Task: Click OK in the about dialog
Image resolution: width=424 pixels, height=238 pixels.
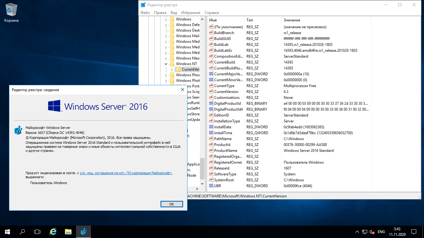Action: tap(172, 204)
